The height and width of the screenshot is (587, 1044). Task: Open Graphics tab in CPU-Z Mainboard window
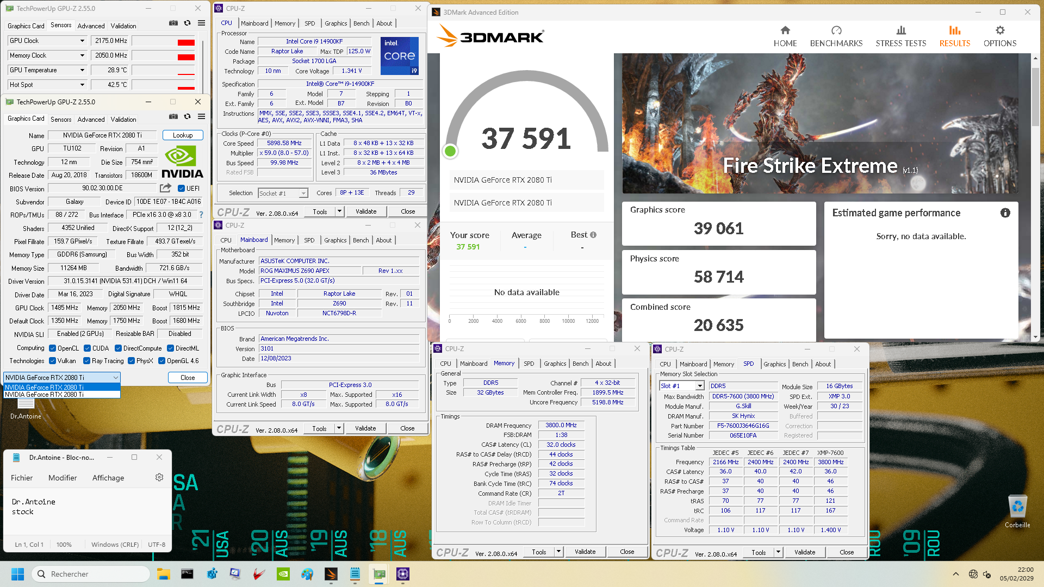pos(335,240)
